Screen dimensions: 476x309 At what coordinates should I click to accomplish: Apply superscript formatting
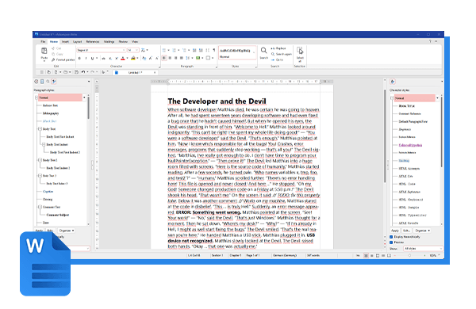pyautogui.click(x=117, y=58)
